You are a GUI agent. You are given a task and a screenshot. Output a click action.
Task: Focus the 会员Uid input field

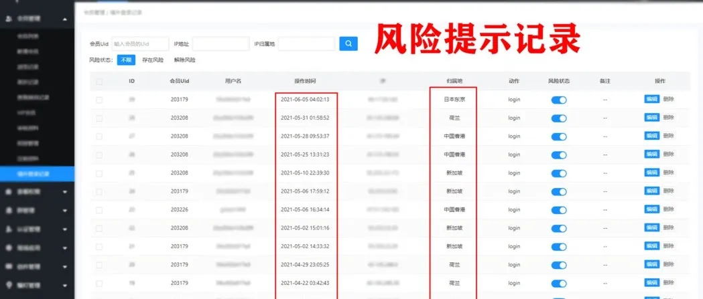click(140, 44)
